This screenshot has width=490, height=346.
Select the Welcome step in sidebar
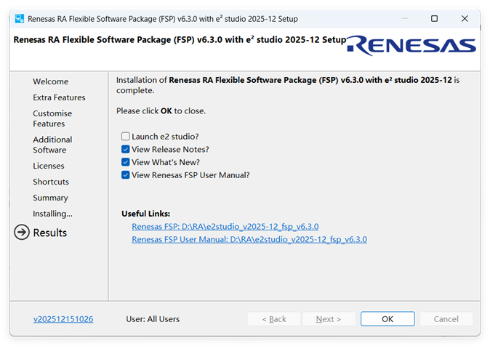(x=51, y=81)
